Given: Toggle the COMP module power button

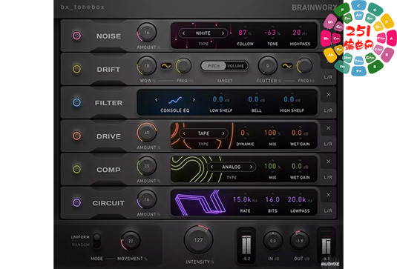Looking at the screenshot, I should point(76,169).
